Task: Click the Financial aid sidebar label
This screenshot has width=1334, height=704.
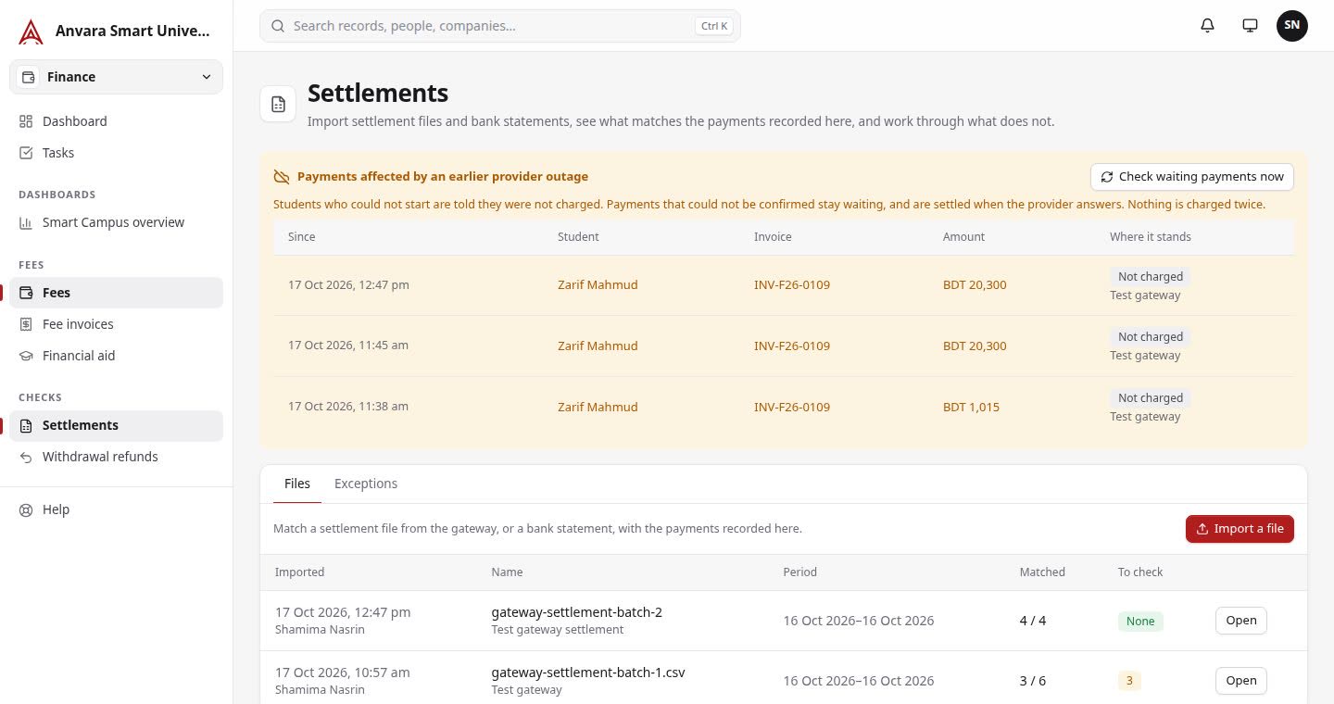Action: pyautogui.click(x=79, y=356)
